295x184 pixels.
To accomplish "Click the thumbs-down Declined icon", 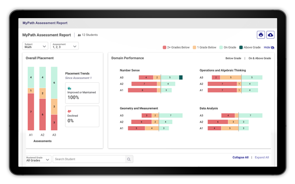I will click(x=69, y=111).
